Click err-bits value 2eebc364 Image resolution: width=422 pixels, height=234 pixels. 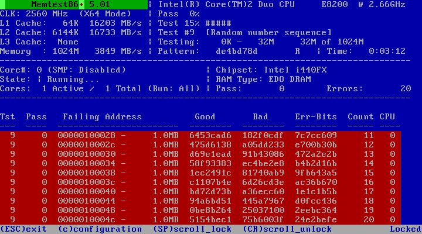tap(316, 211)
